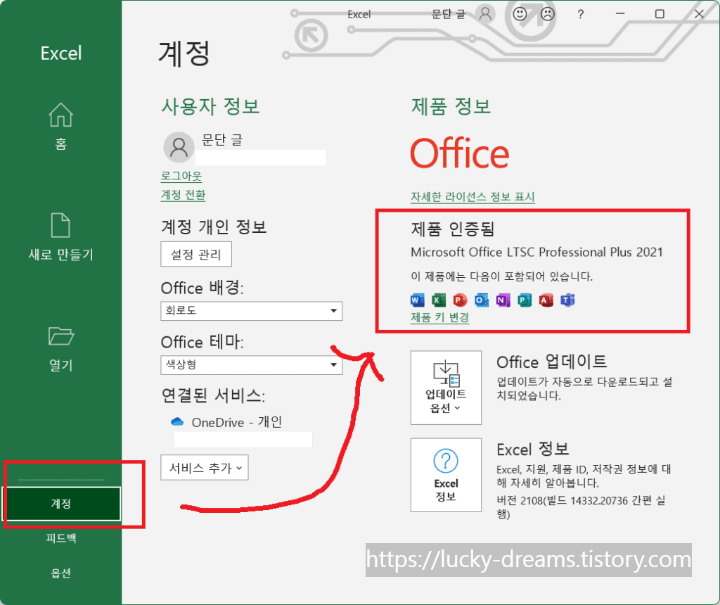Open the help question mark icon

[x=580, y=14]
